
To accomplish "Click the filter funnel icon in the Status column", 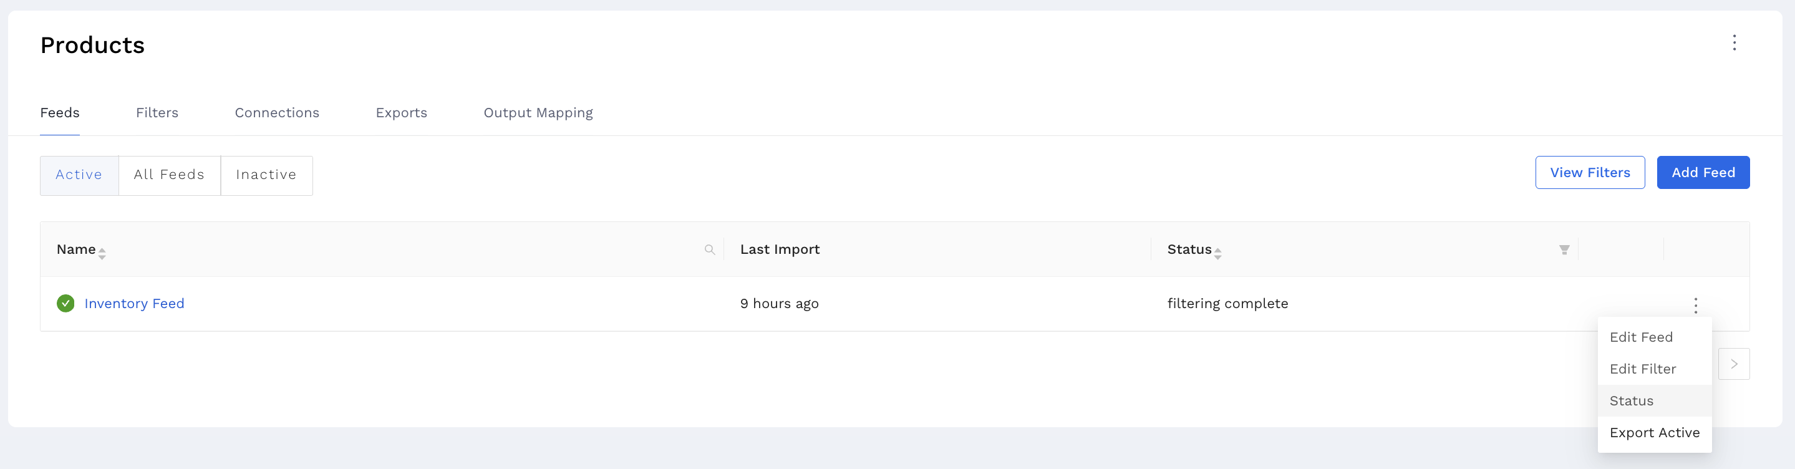I will click(1564, 249).
